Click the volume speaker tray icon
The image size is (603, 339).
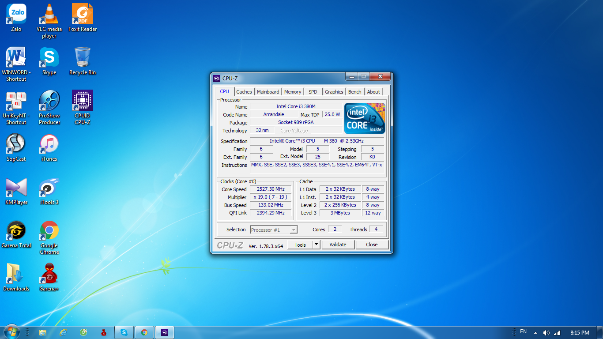546,332
